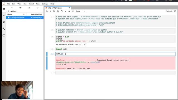The height and width of the screenshot is (100, 178).
Task: Open the cell type Code dropdown
Action: (x=80, y=11)
